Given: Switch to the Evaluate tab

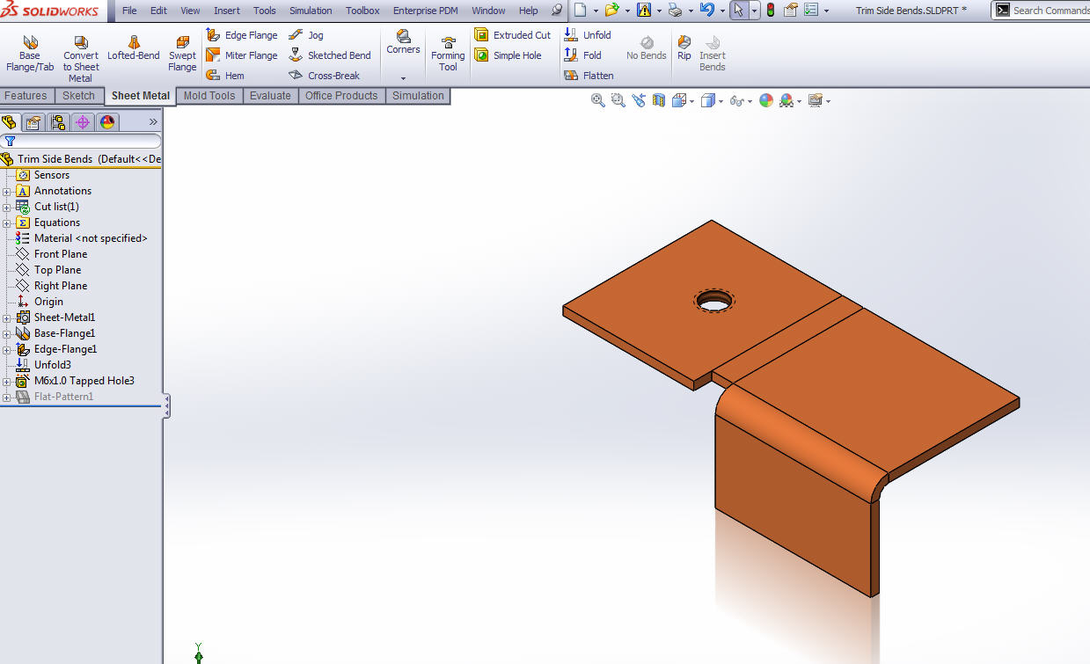Looking at the screenshot, I should pos(270,96).
